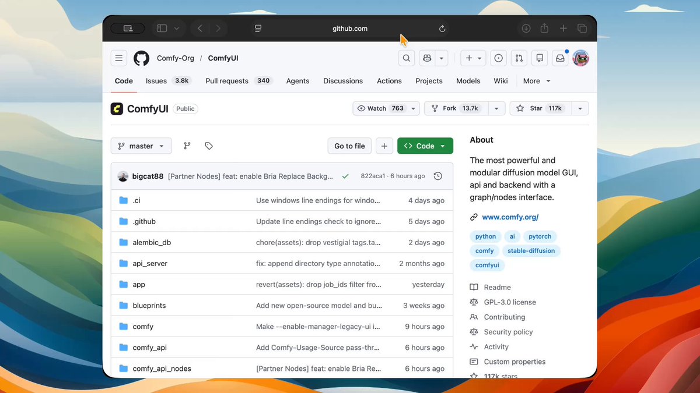Open commit hash 822aca1
Screen dimensions: 700x393
[373, 176]
